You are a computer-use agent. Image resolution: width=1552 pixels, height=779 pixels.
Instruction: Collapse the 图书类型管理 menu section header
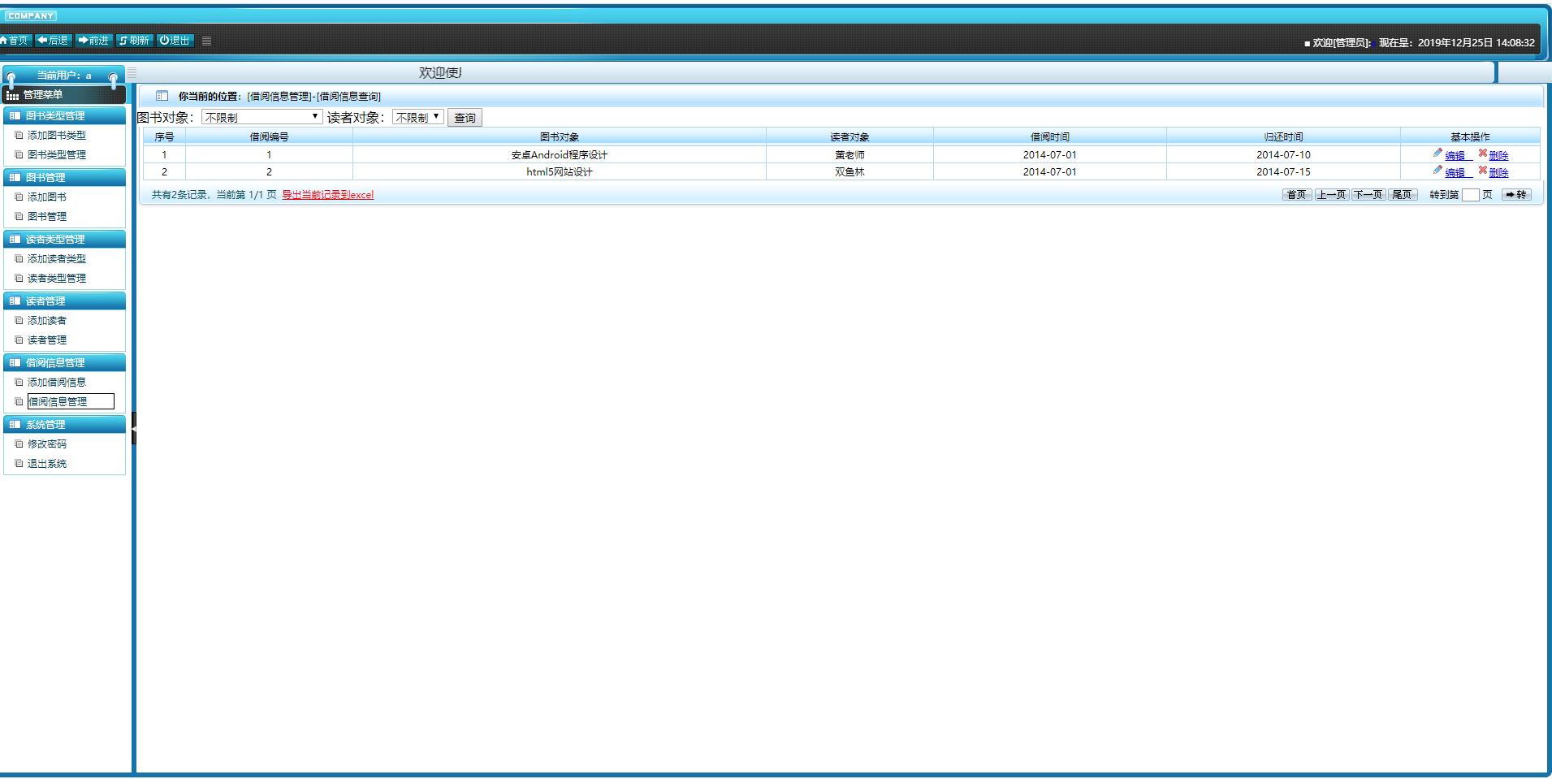pyautogui.click(x=65, y=116)
